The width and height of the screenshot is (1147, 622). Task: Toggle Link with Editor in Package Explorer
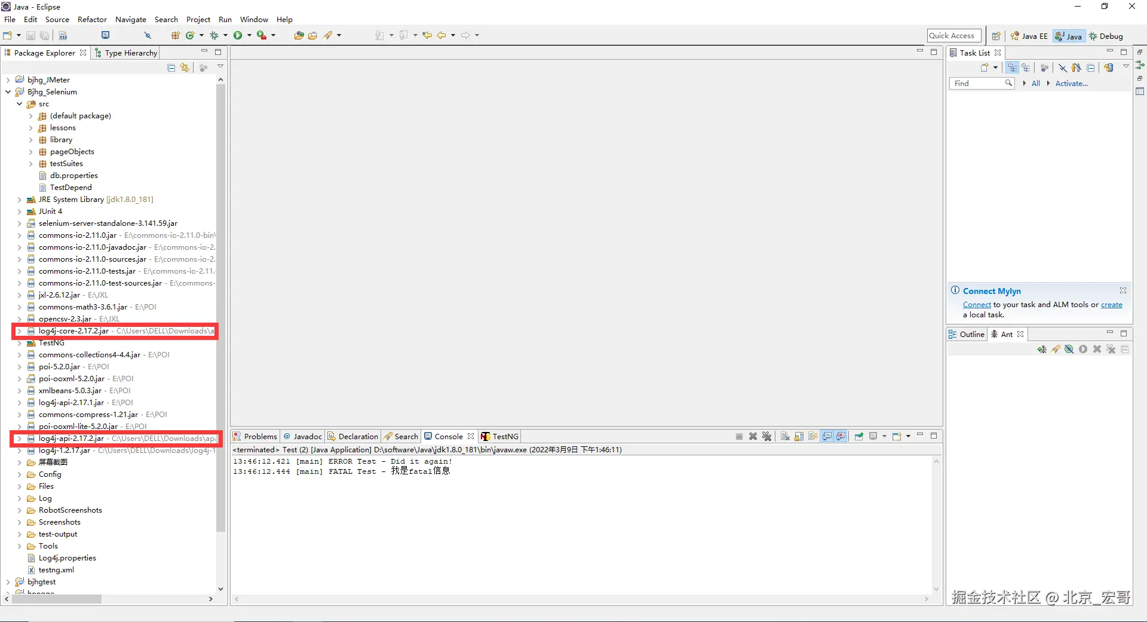pyautogui.click(x=185, y=68)
